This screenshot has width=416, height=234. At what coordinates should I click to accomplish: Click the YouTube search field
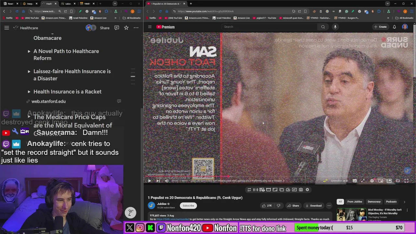[269, 27]
